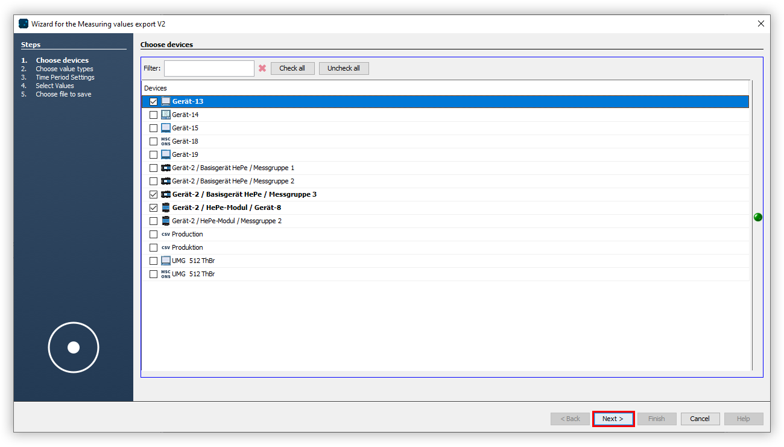This screenshot has height=447, width=784.
Task: Focus the Filter text field
Action: coord(209,69)
